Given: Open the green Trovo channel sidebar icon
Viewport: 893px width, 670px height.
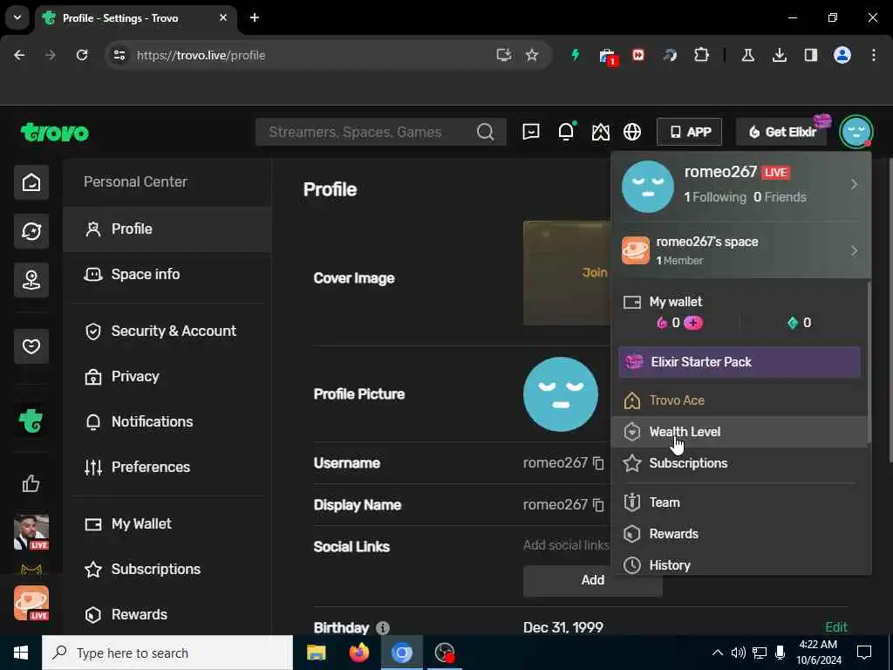Looking at the screenshot, I should click(31, 421).
